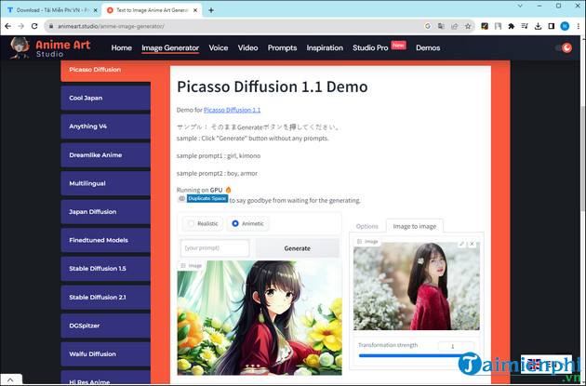Toggle the dark mode switch
This screenshot has height=386, width=586.
(564, 47)
